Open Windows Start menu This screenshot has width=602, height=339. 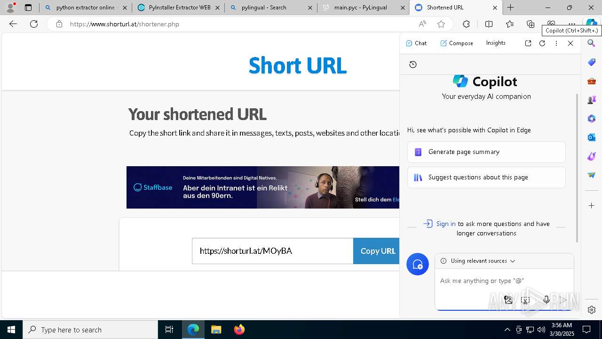point(11,330)
